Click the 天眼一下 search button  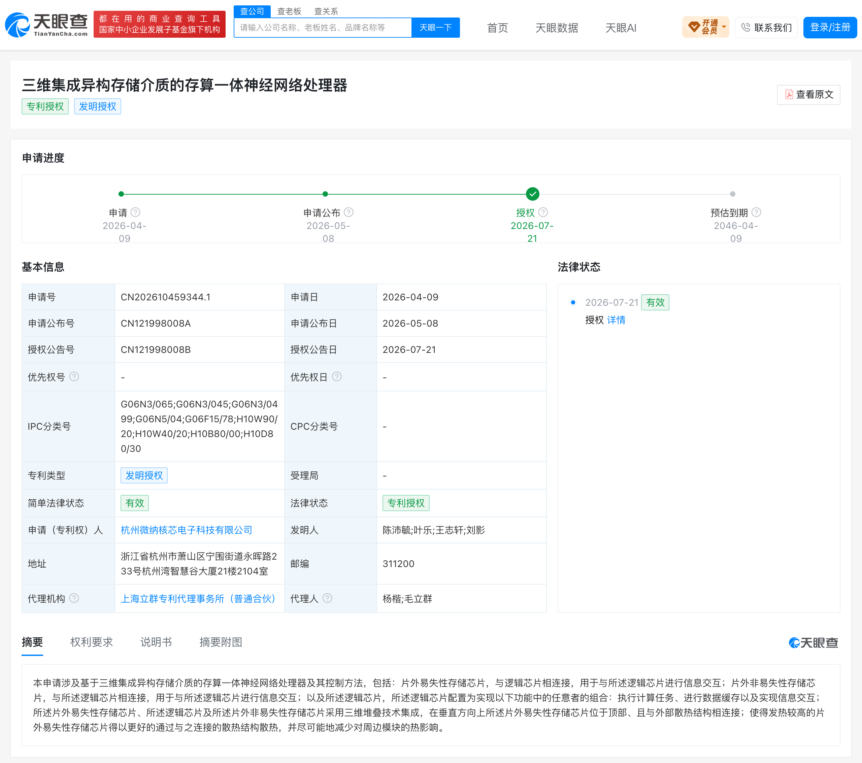pos(436,28)
